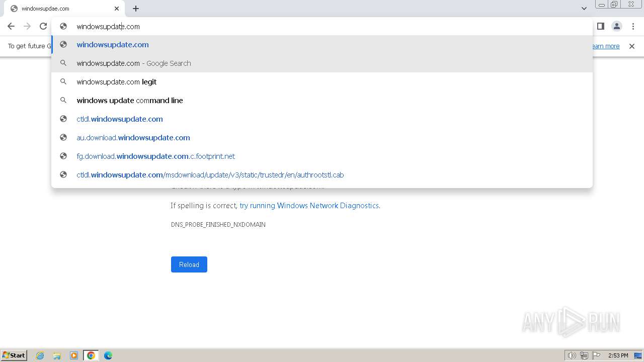Click the globe icon beside au.download.windowsupdate.com
This screenshot has height=362, width=644.
(x=63, y=137)
